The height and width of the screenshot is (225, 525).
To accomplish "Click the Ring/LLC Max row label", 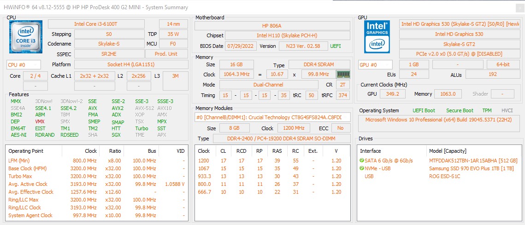I will pos(24,200).
